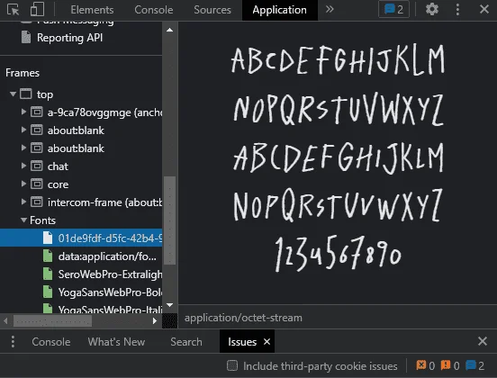Collapse the top frame tree arrow

pos(13,94)
